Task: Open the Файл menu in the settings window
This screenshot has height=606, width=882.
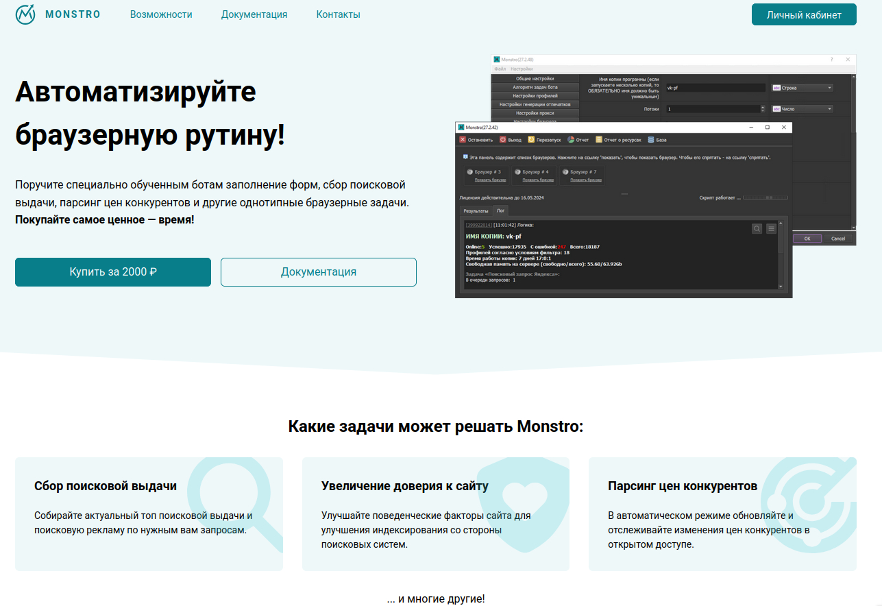Action: [502, 69]
